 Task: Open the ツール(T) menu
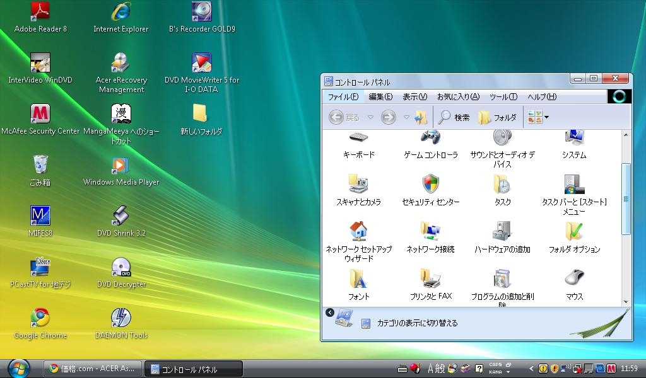503,97
